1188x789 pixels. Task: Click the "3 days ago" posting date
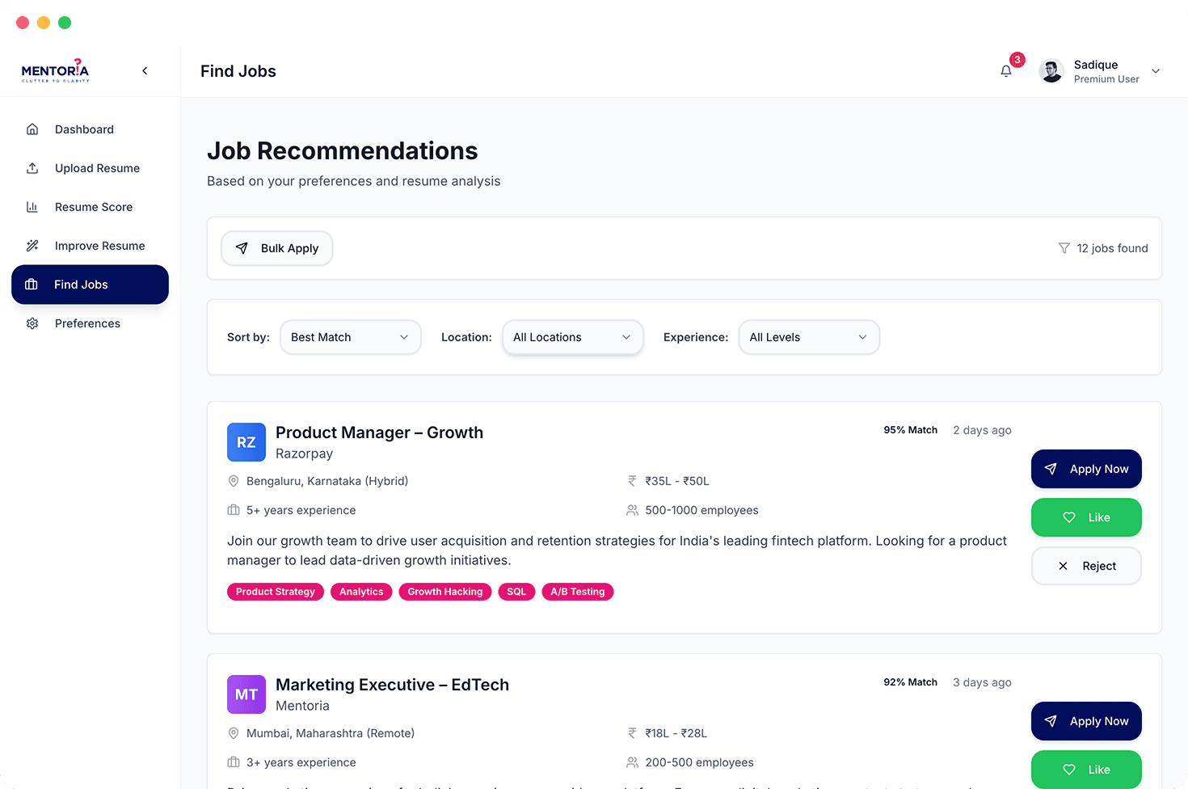click(x=982, y=682)
